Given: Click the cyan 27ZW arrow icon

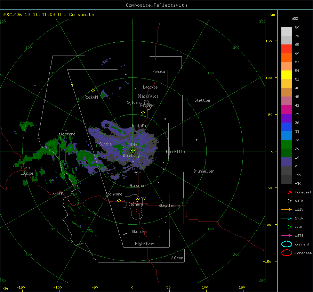Looking at the screenshot, I should point(287,218).
